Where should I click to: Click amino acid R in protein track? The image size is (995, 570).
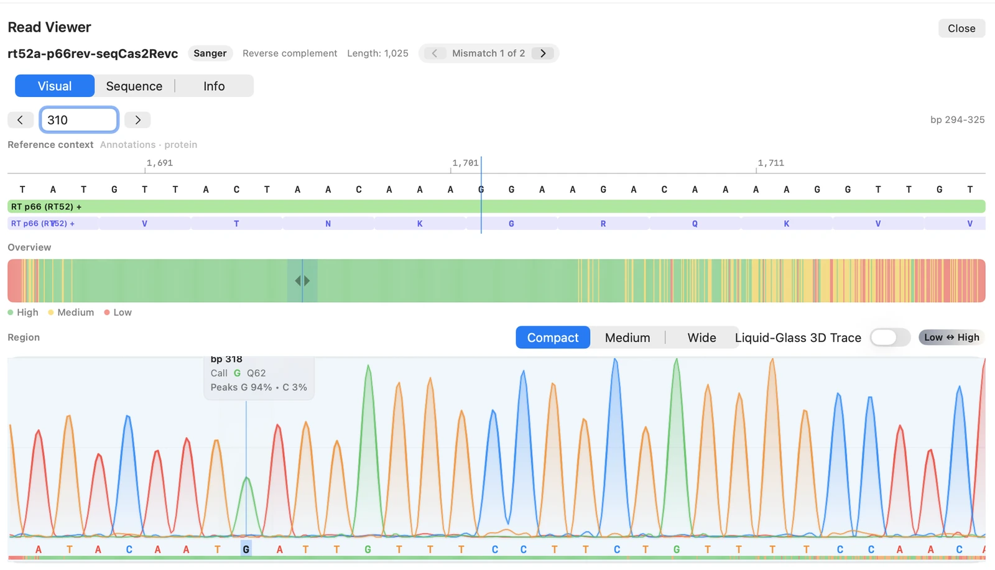pos(603,224)
